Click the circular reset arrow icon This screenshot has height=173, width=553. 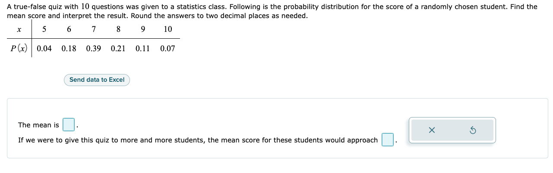tap(473, 130)
